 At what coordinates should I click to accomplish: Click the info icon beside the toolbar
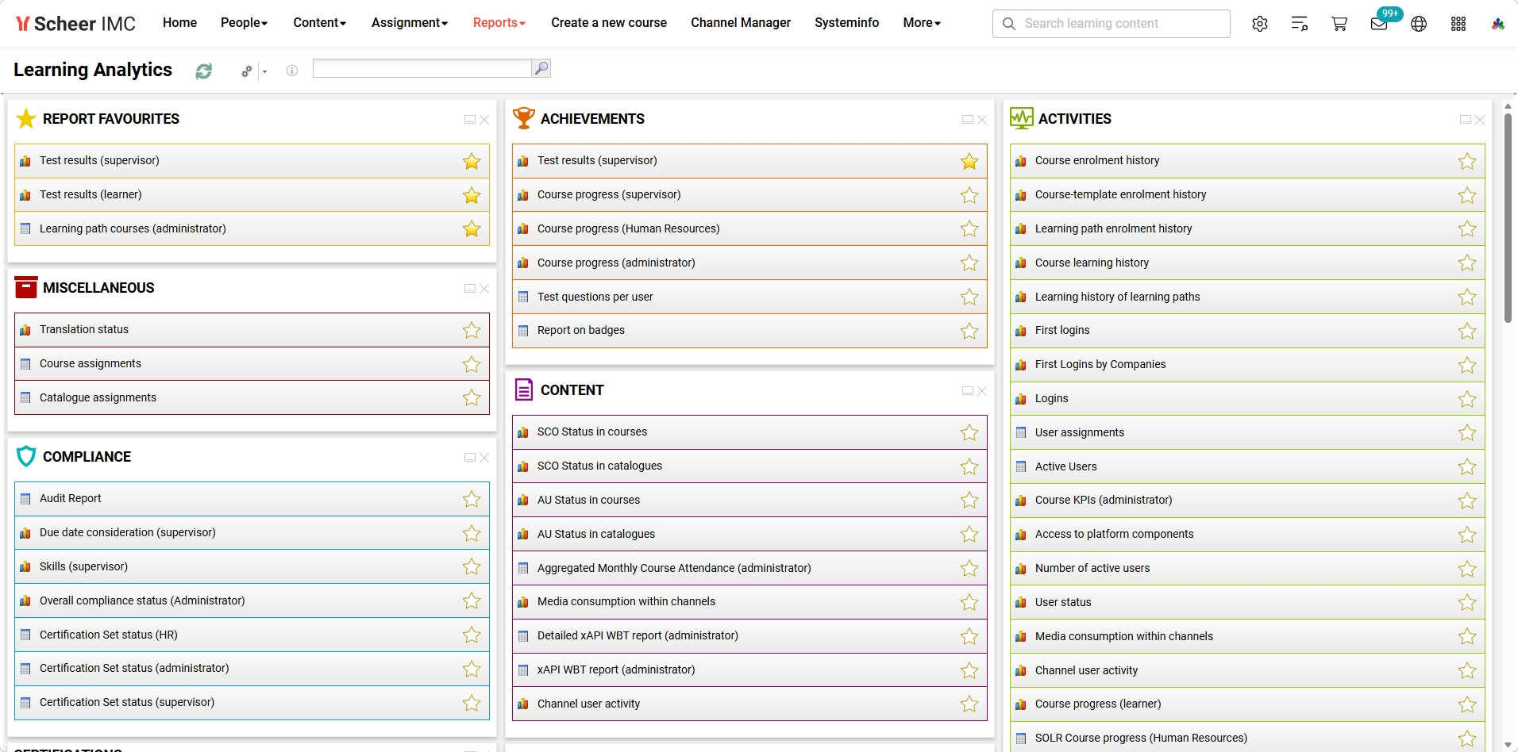[x=292, y=71]
